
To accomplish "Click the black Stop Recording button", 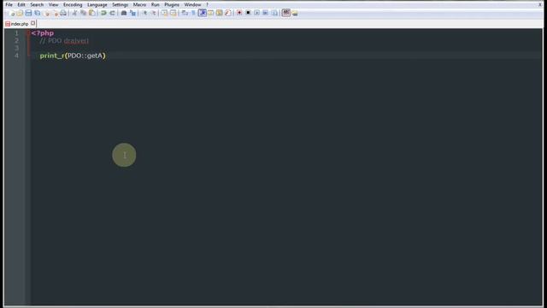I will click(x=248, y=14).
